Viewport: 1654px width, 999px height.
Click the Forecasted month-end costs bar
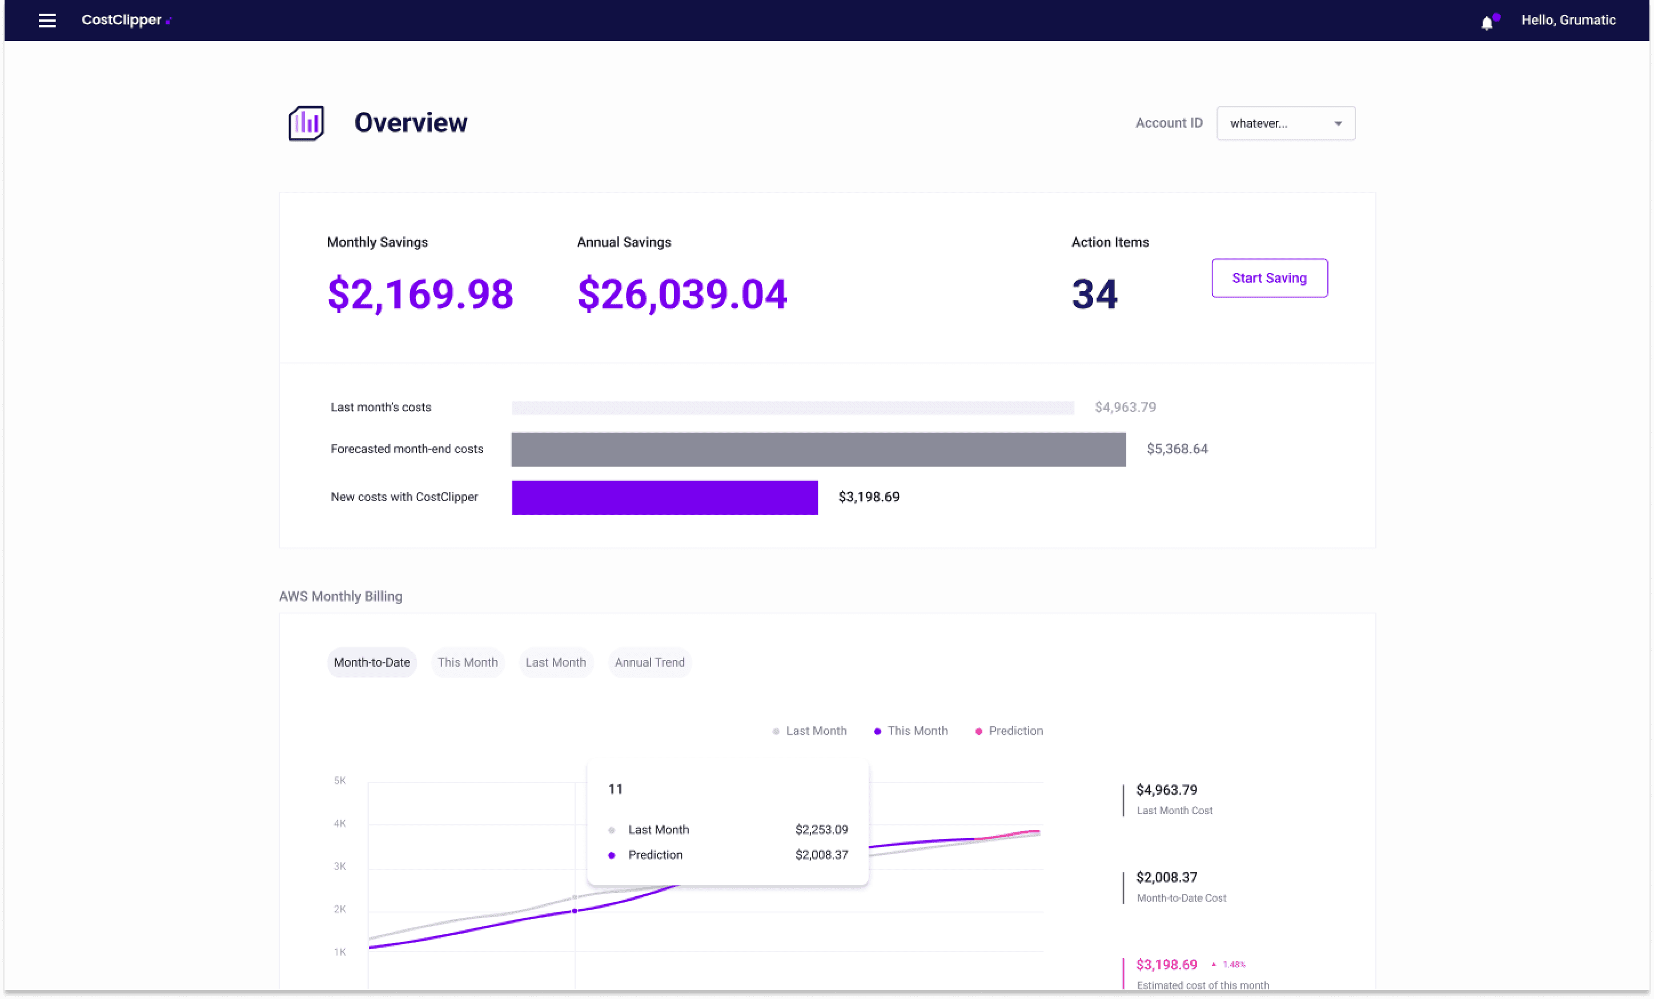click(x=818, y=449)
